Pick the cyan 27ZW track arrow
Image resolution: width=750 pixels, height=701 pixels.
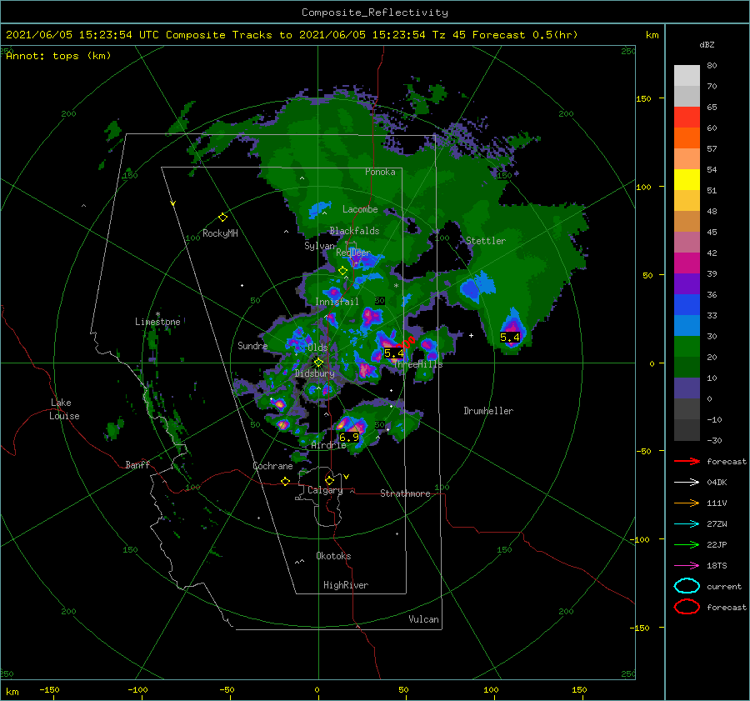tap(687, 524)
